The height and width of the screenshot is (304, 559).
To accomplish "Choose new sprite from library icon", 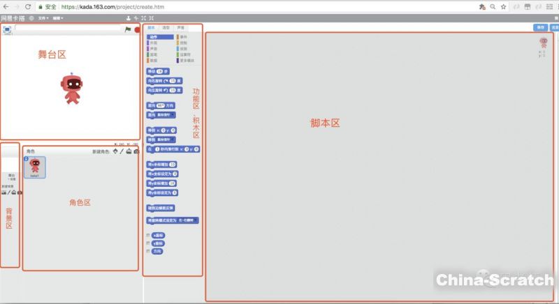I will point(115,151).
